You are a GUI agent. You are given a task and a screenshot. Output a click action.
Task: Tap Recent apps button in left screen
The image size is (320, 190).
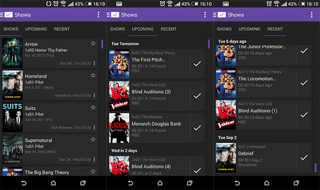click(x=83, y=183)
